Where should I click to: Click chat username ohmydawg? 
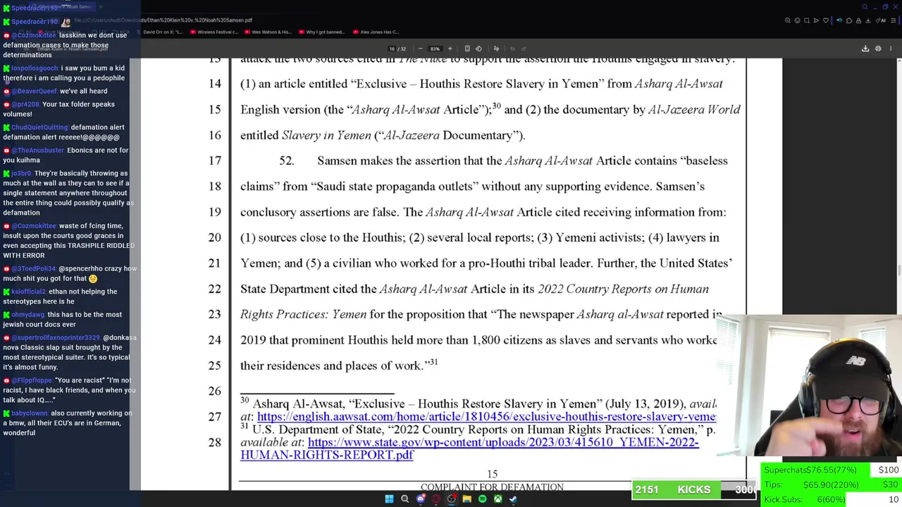[27, 315]
